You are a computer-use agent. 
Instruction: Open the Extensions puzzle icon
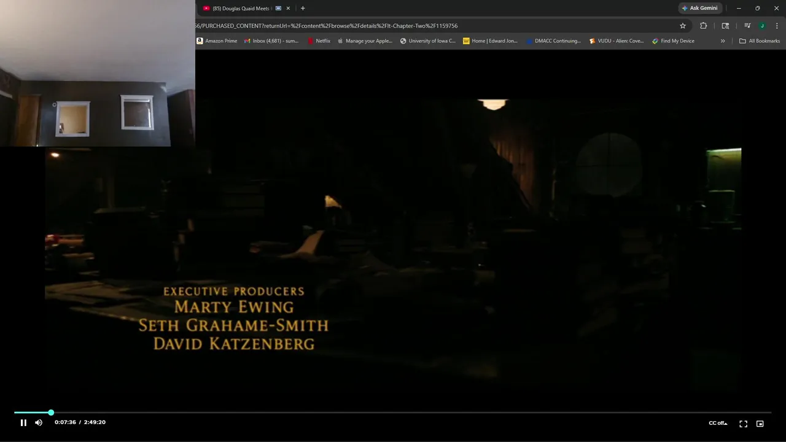pos(704,26)
